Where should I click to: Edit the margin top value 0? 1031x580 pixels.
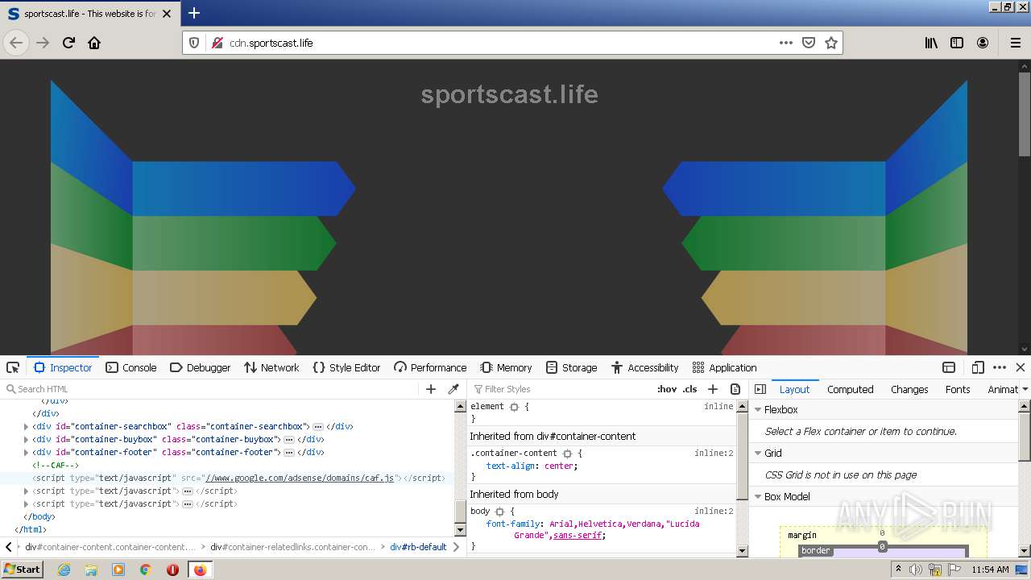882,533
